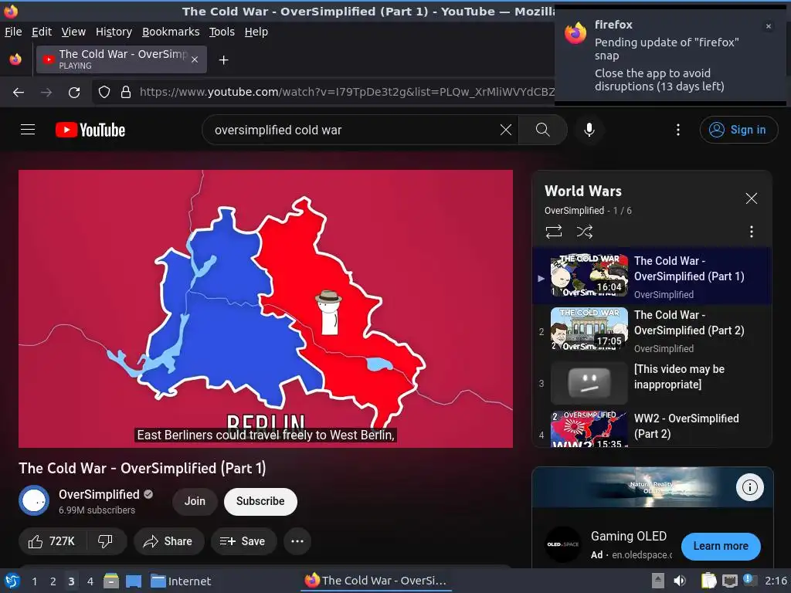Viewport: 791px width, 593px height.
Task: Open the View menu
Action: pyautogui.click(x=73, y=32)
